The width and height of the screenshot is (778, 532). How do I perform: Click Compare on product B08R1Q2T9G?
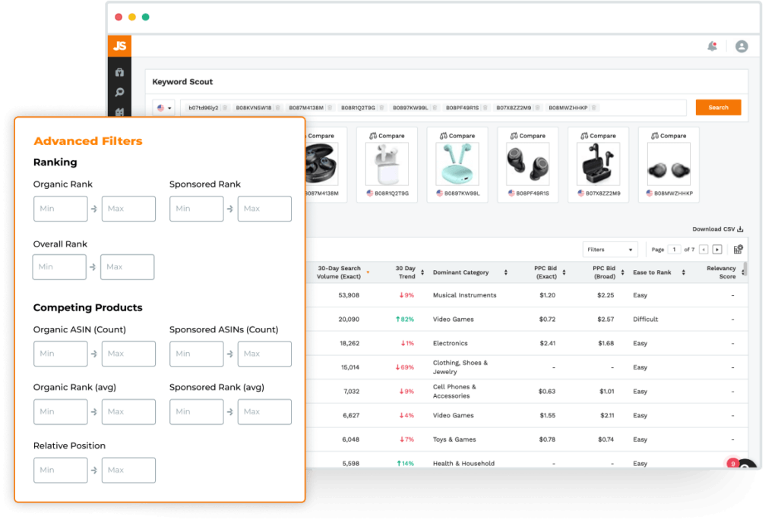point(387,136)
